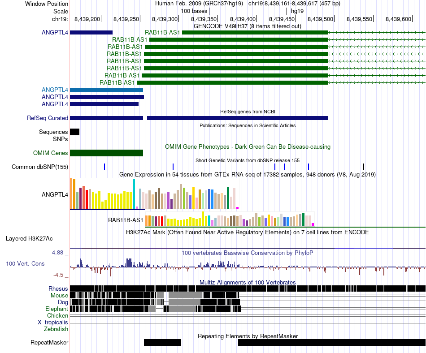
Task: Select the blue dbSNP marker below 8,439,300
Action: (x=173, y=167)
